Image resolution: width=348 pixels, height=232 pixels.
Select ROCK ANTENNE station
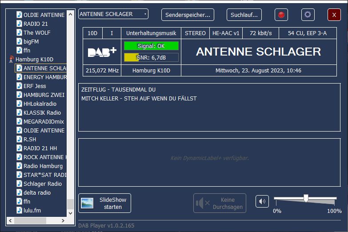(x=45, y=157)
